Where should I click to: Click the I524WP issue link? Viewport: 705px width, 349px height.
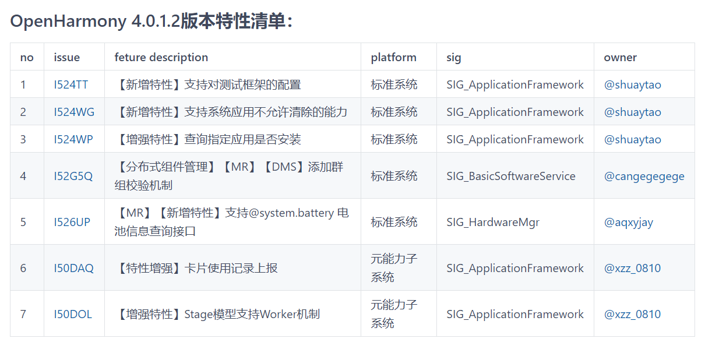point(73,139)
